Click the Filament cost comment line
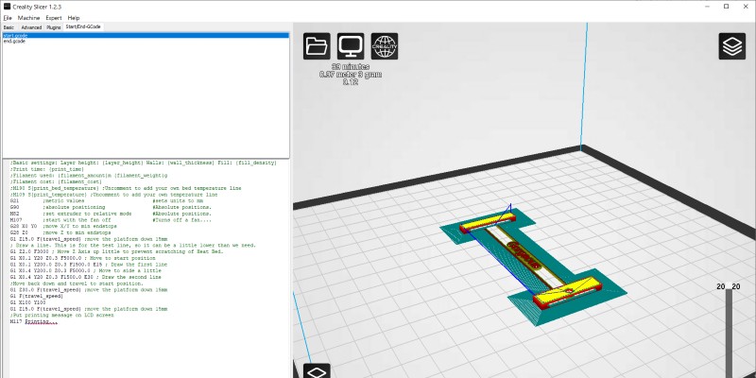This screenshot has height=378, width=756. 56,181
